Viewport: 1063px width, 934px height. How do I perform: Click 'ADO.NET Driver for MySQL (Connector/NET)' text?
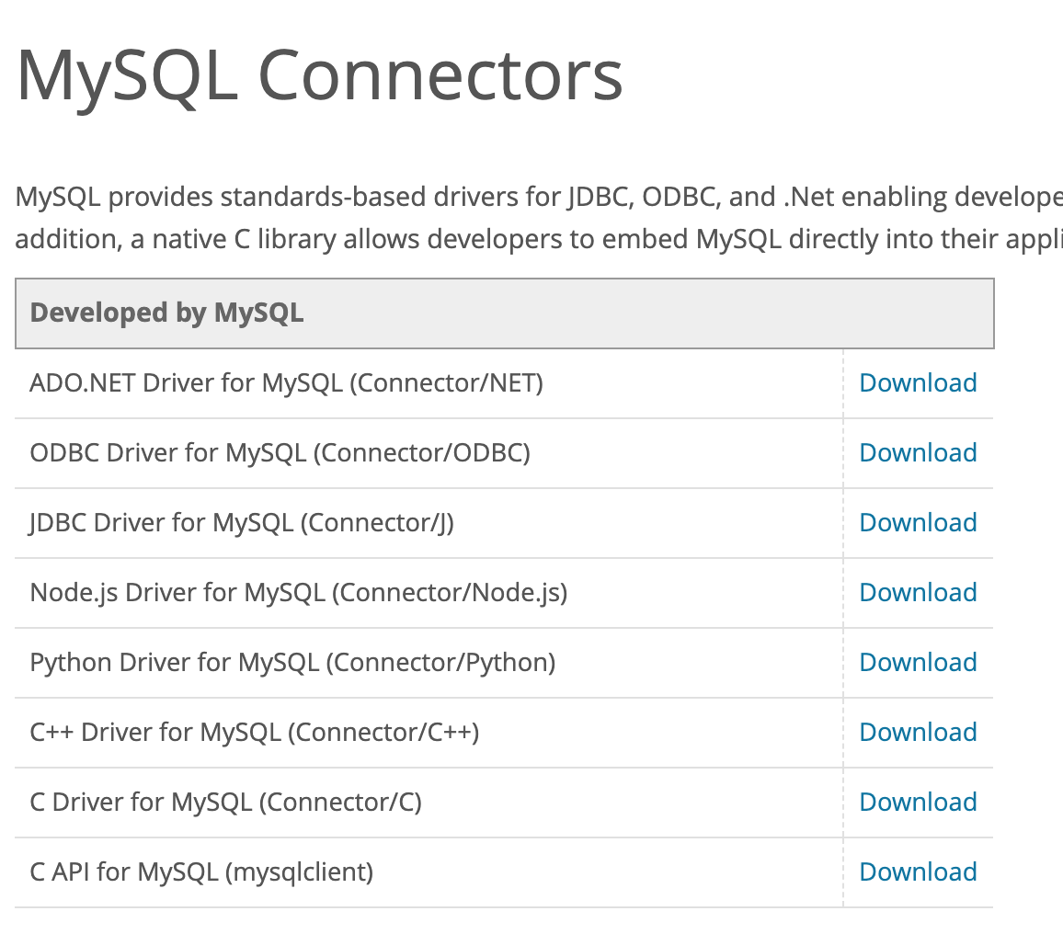[x=286, y=383]
